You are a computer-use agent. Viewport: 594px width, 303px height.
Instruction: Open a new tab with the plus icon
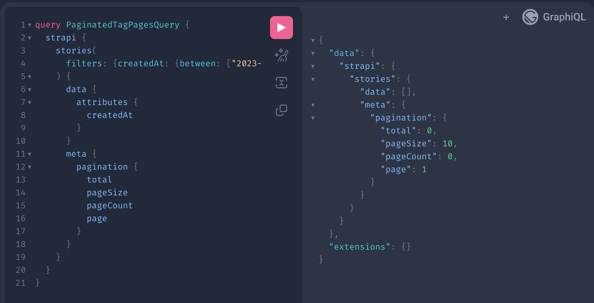[x=506, y=17]
